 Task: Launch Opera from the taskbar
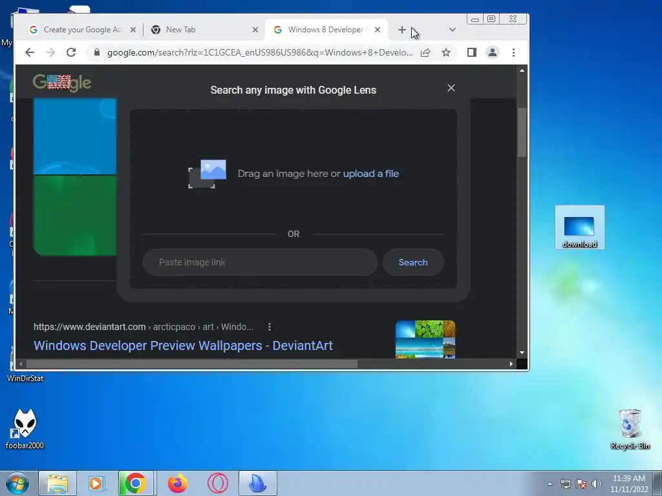point(217,483)
